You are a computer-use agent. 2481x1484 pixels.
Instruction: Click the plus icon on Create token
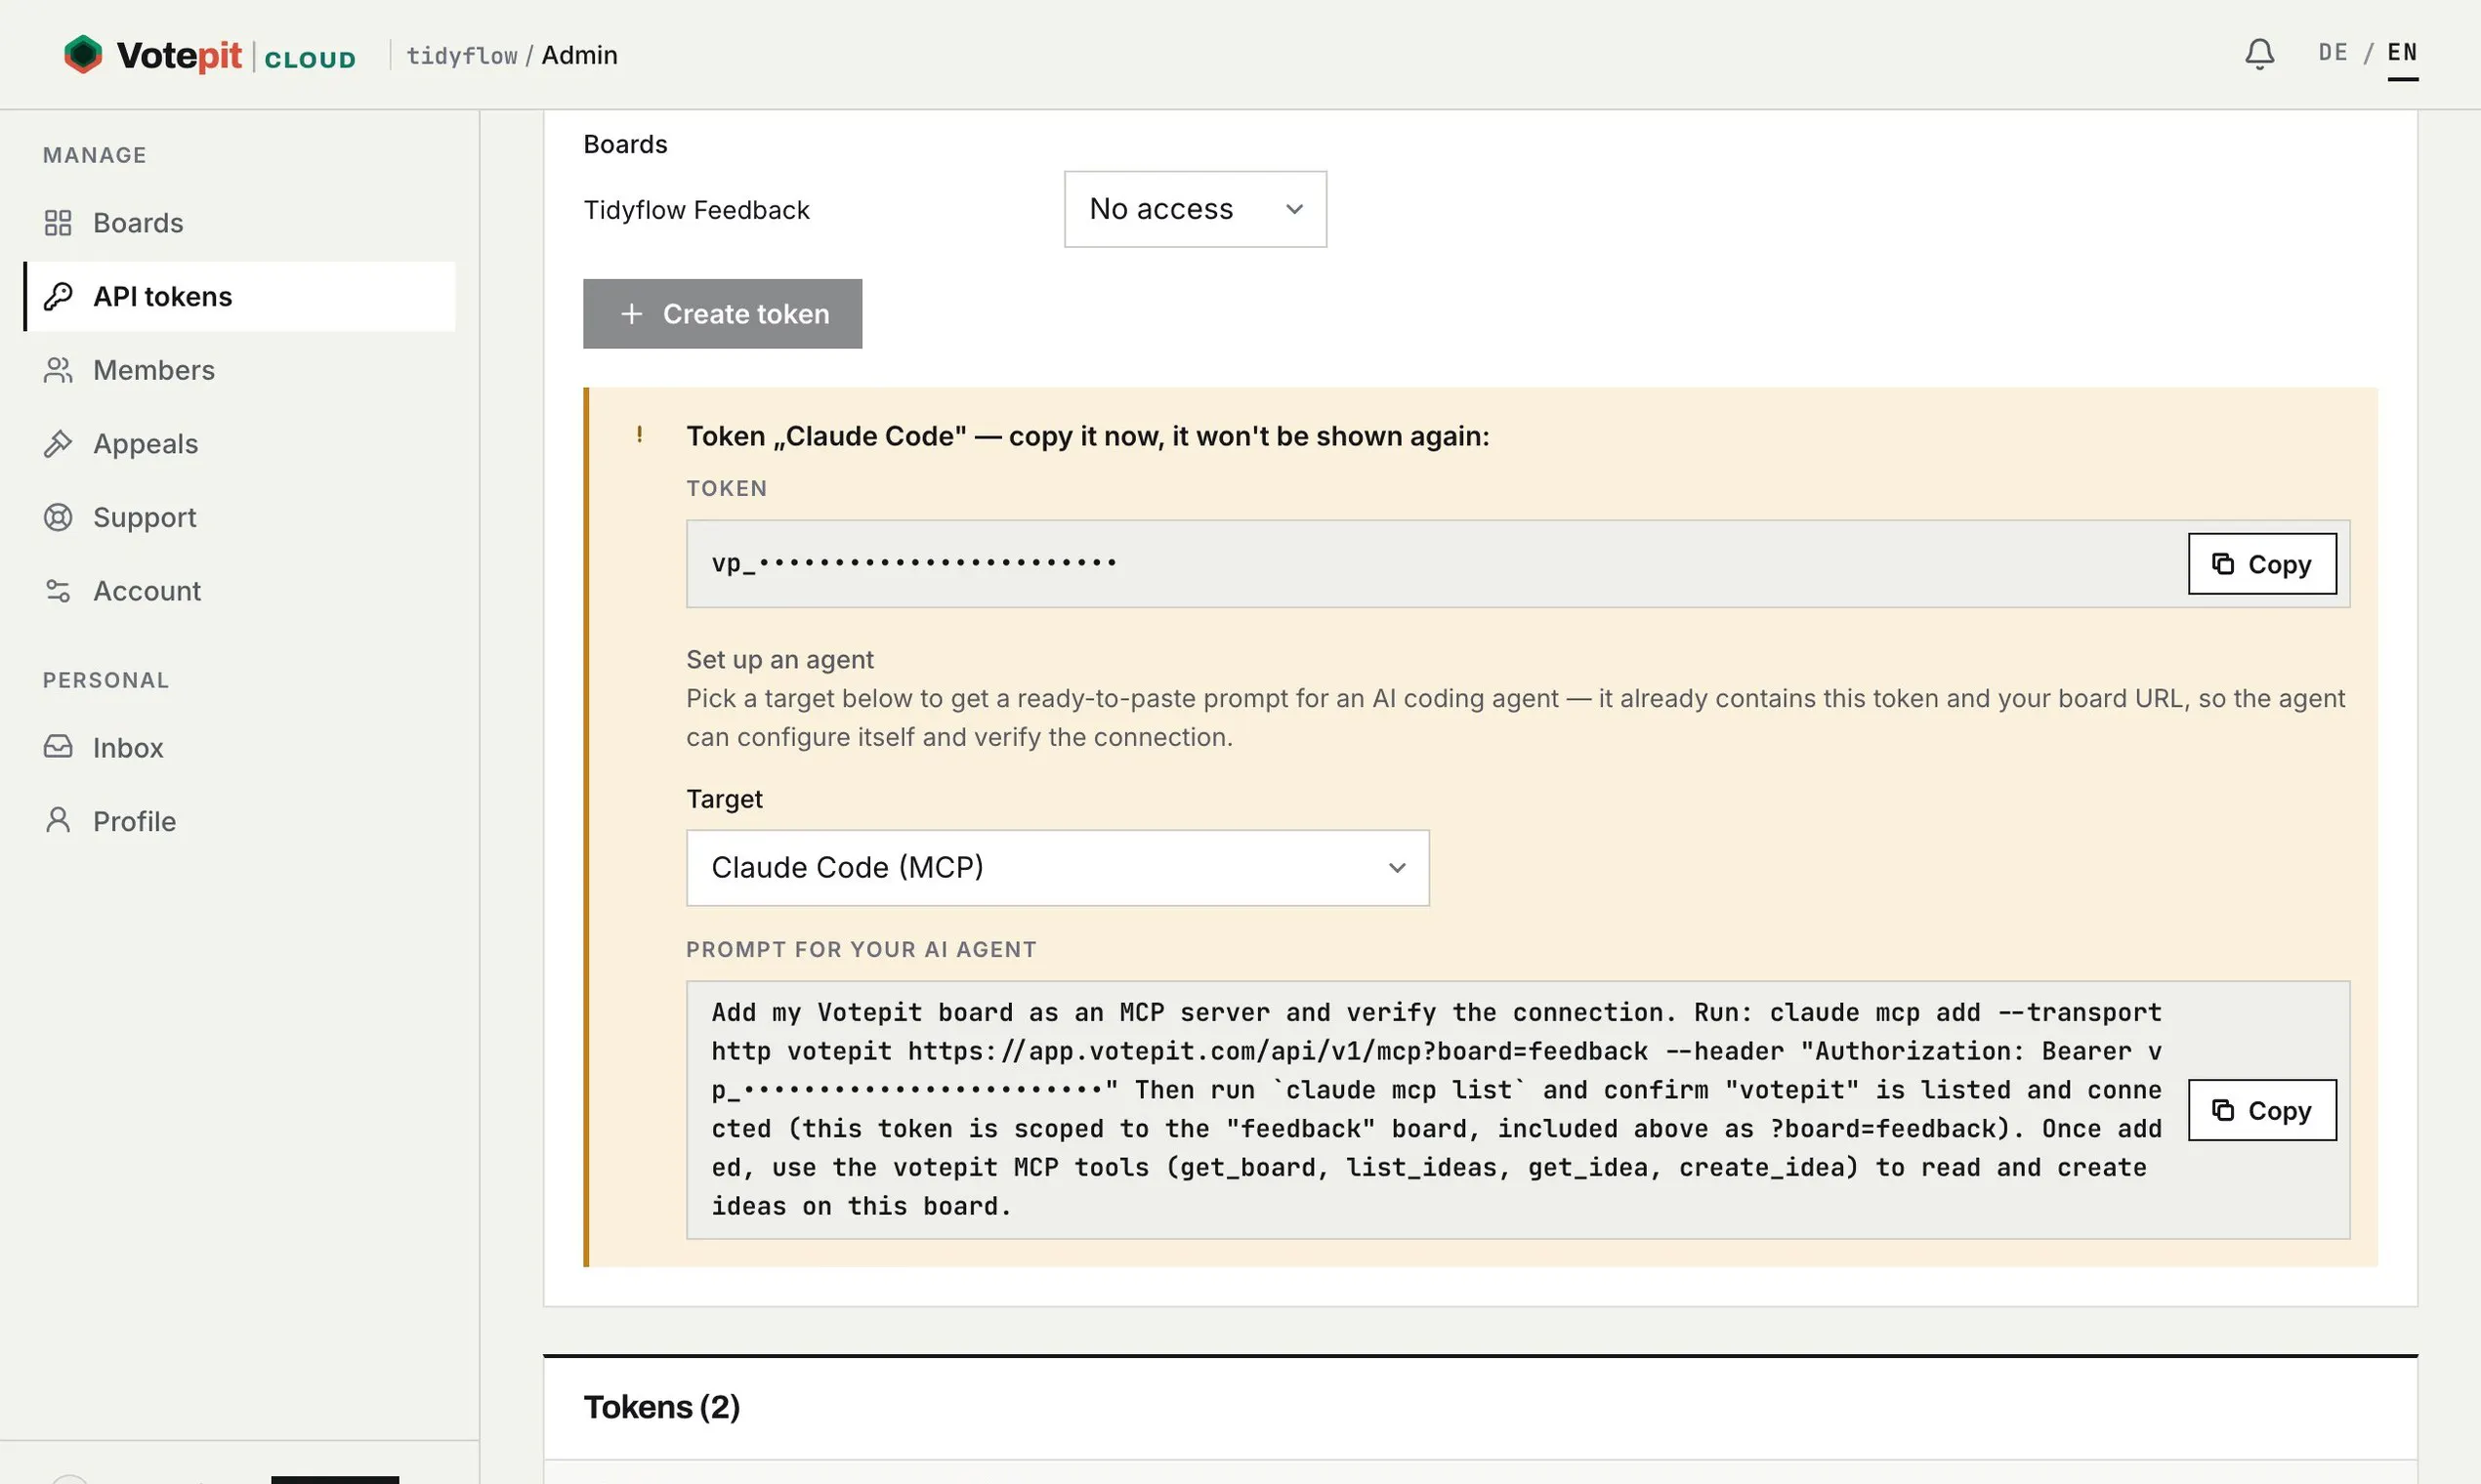tap(631, 314)
